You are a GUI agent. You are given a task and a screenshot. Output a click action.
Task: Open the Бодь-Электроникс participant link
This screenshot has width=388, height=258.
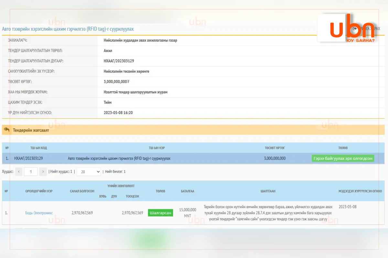pyautogui.click(x=39, y=213)
